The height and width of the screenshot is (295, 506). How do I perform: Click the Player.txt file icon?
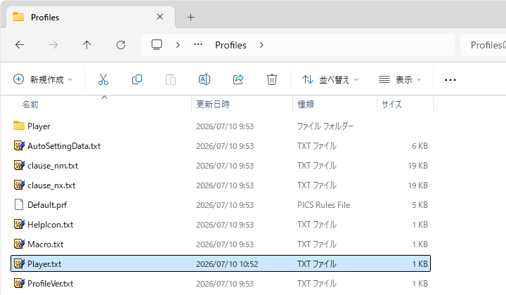click(19, 263)
